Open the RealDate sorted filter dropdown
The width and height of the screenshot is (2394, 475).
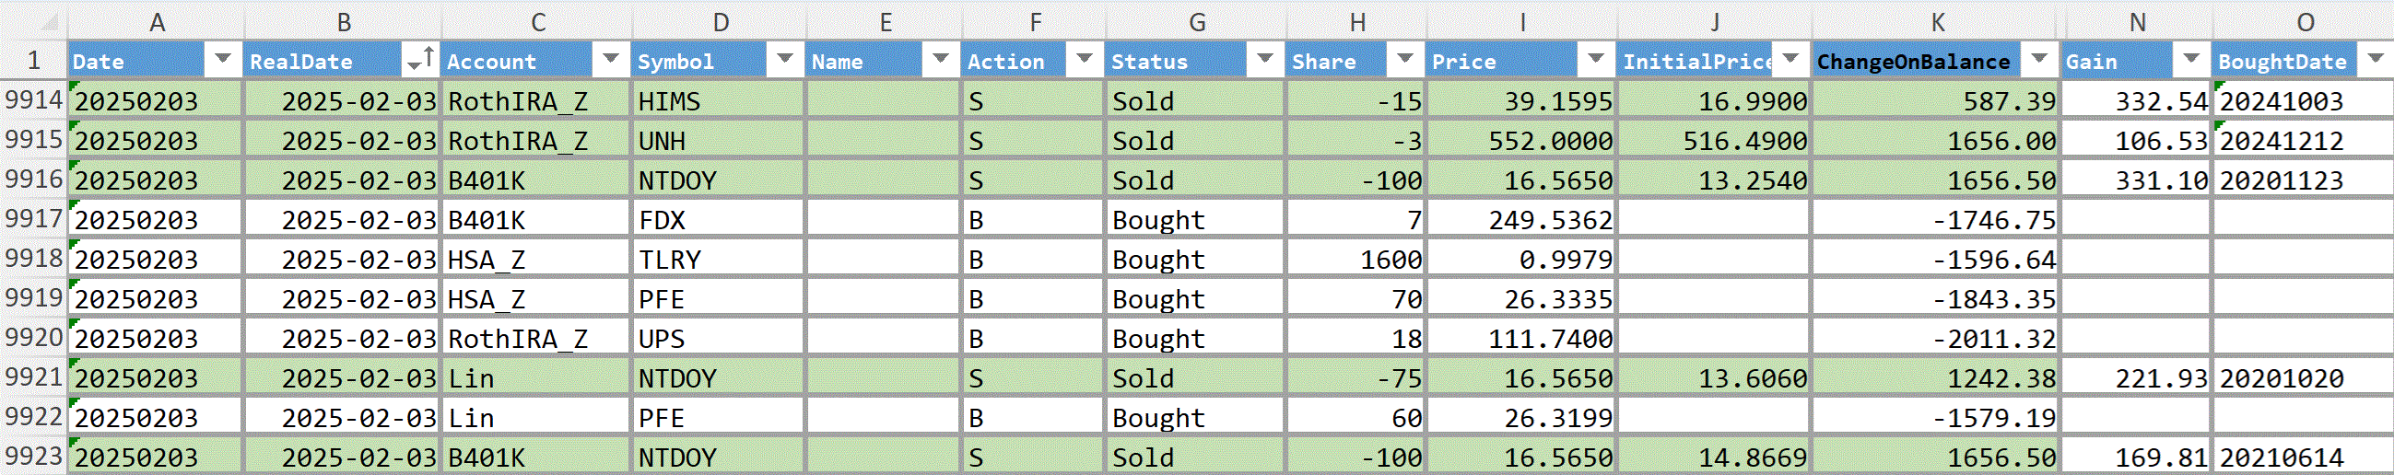[x=420, y=59]
